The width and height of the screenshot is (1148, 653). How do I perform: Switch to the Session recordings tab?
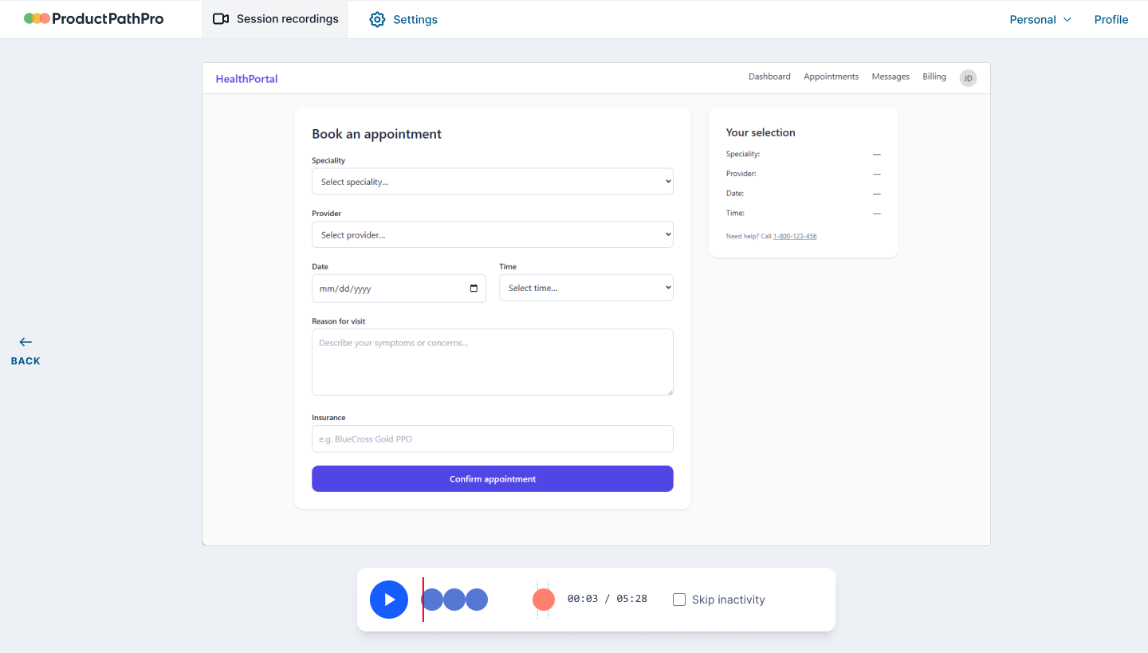[x=276, y=19]
